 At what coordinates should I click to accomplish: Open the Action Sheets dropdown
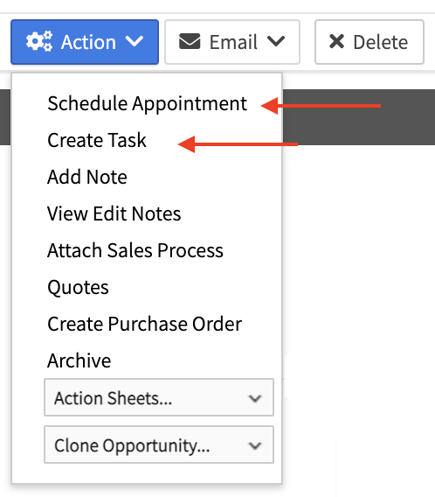[159, 397]
